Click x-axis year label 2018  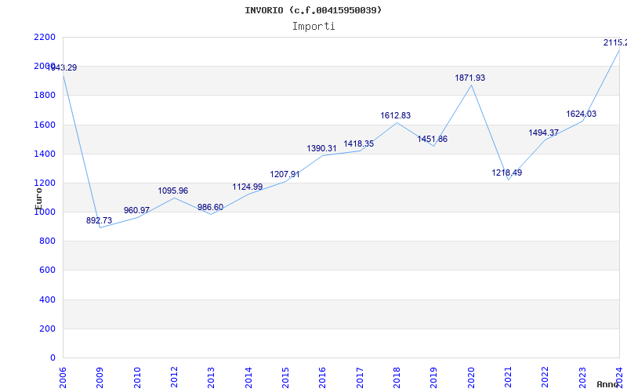(397, 378)
